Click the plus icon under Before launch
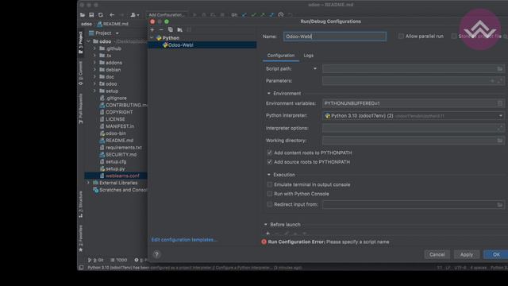 point(267,233)
